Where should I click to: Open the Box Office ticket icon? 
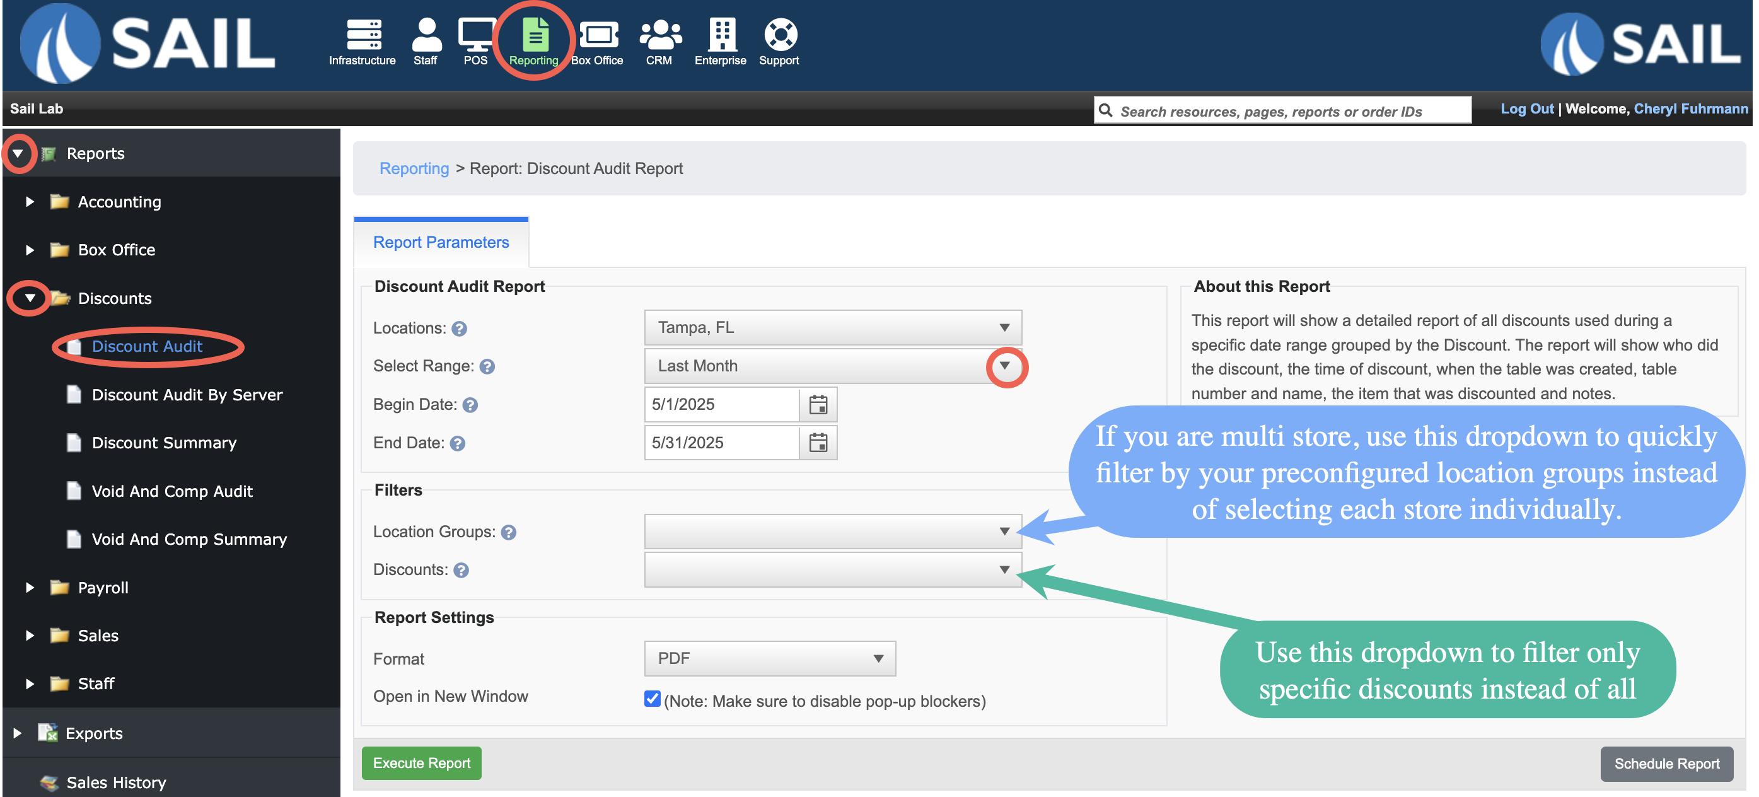click(598, 35)
